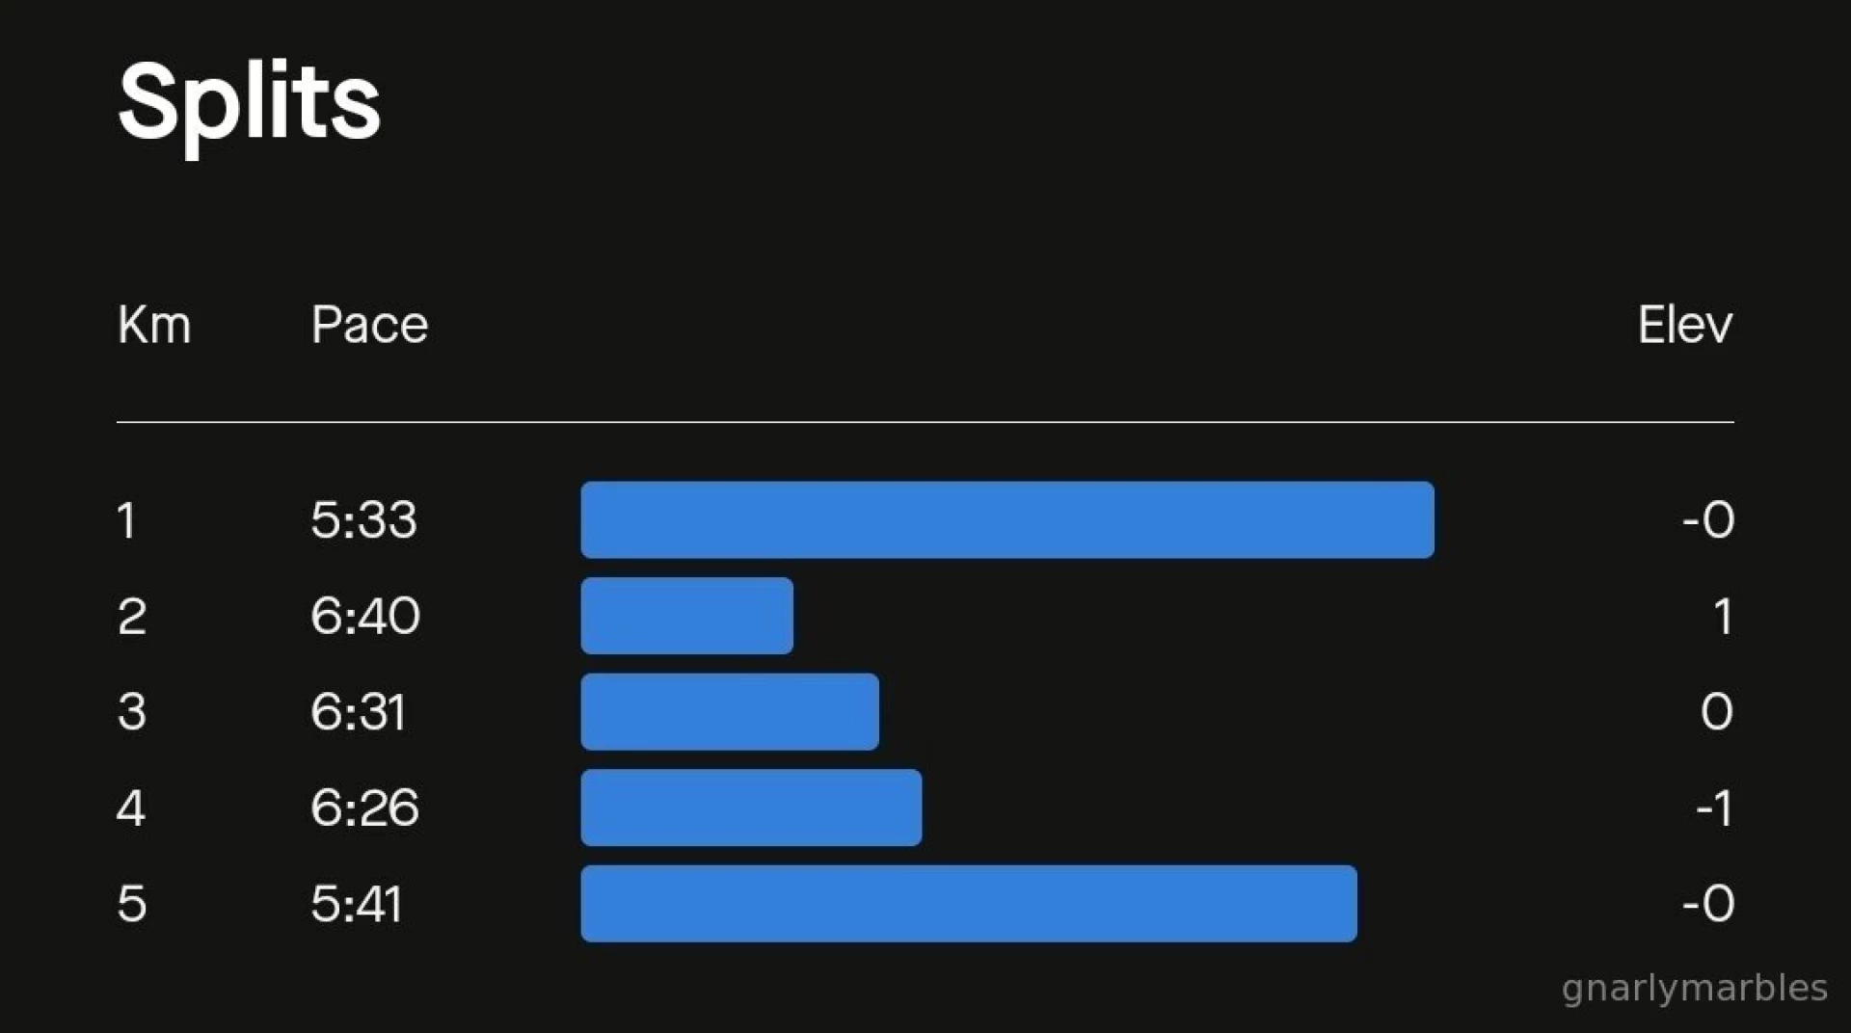
Task: Click the pace bar next to 6:31
Action: pyautogui.click(x=730, y=712)
